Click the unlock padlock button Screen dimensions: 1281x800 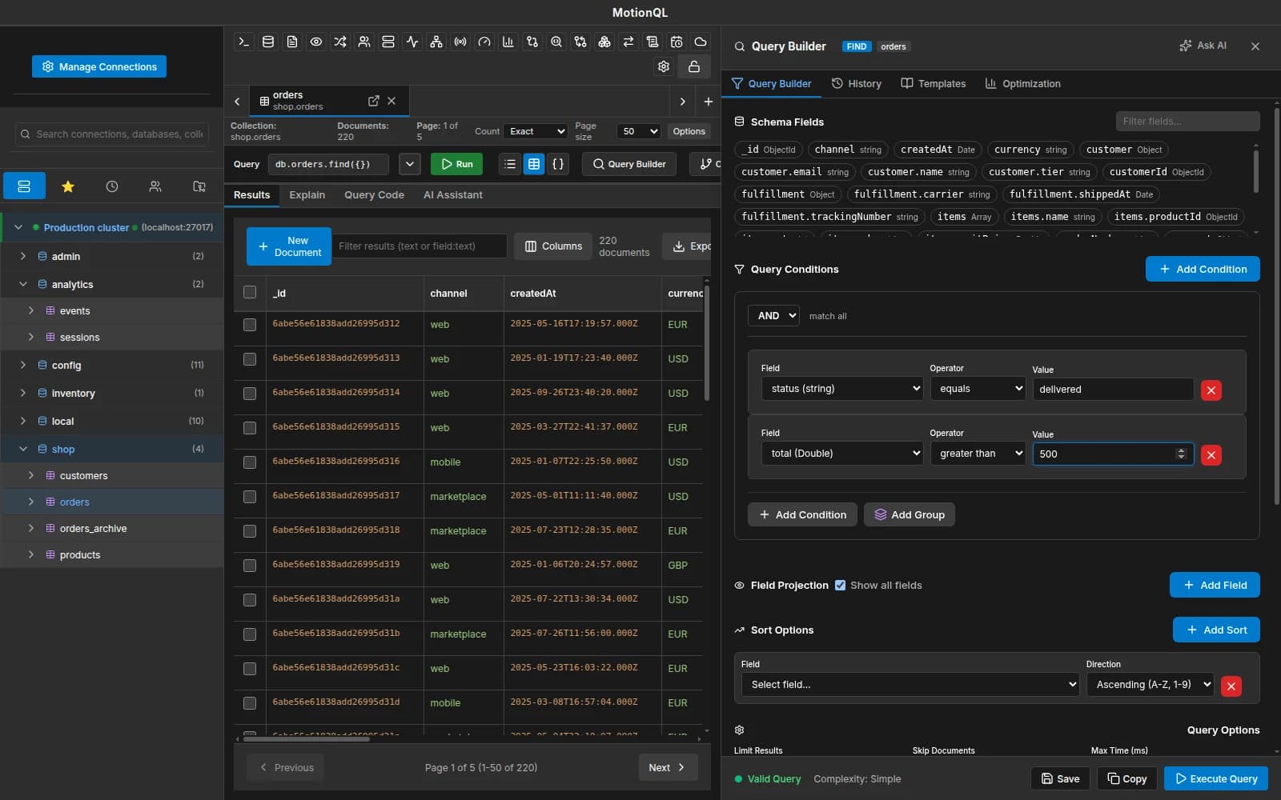pyautogui.click(x=694, y=66)
